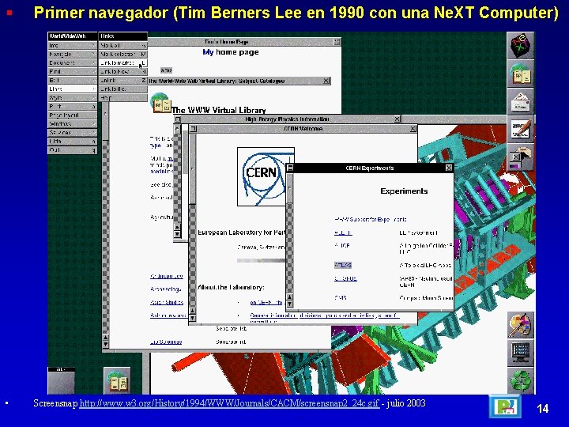Click the CERN logo image

pos(266,177)
